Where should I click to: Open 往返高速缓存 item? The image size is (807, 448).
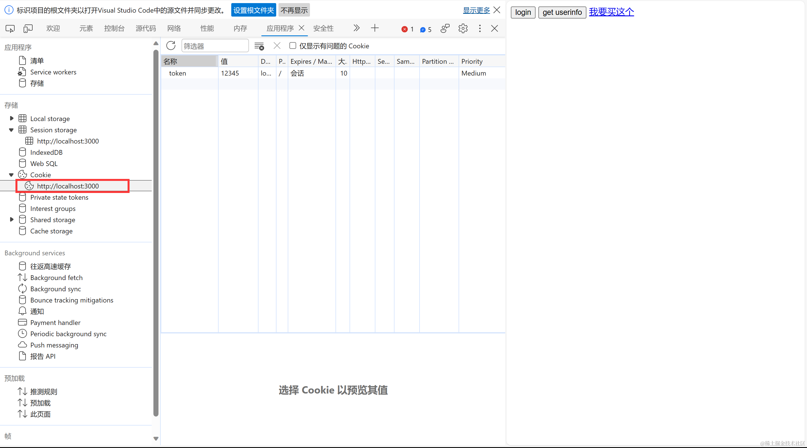click(51, 267)
